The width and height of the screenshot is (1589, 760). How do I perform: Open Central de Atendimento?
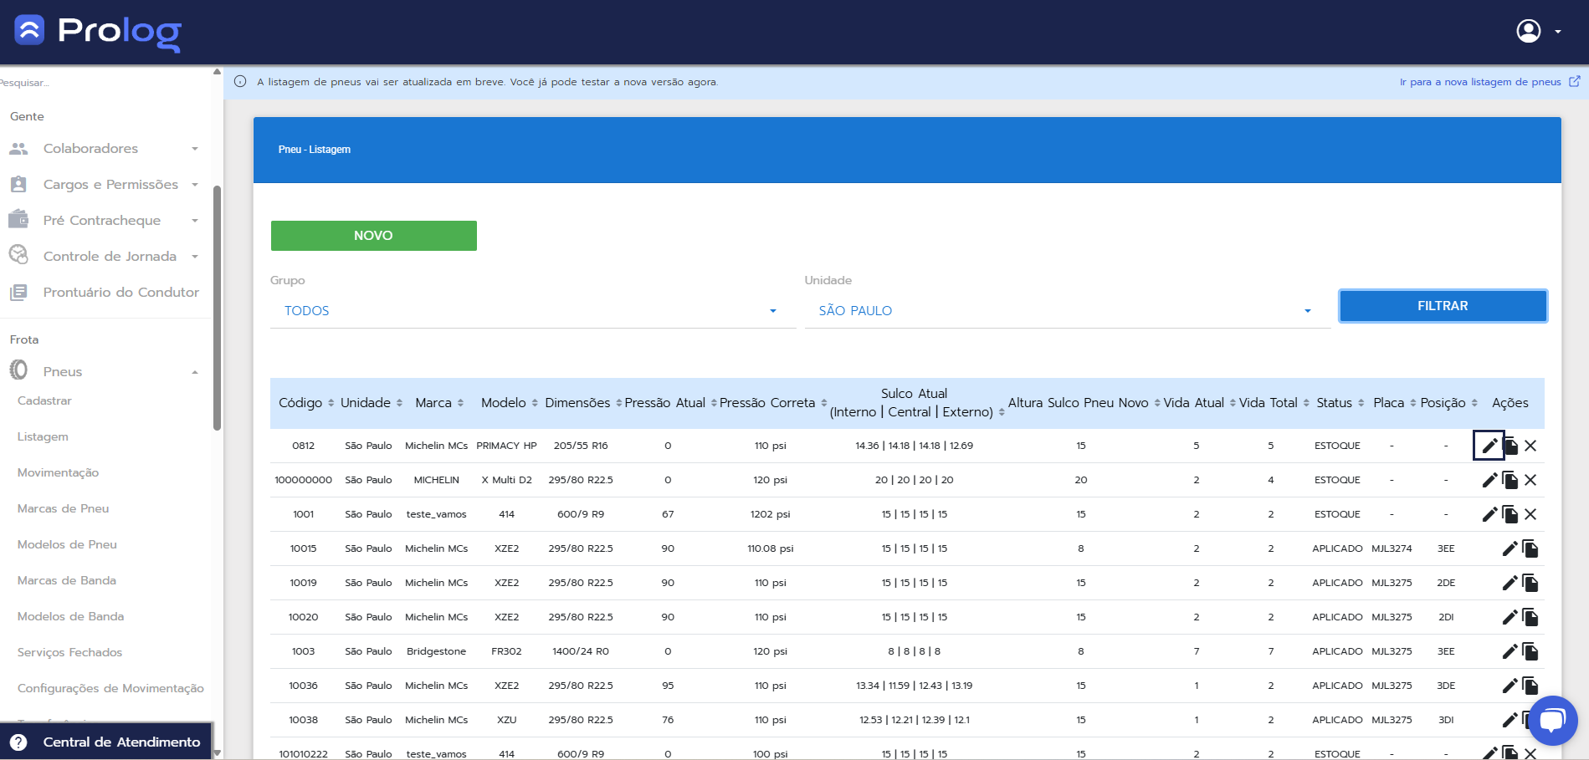coord(105,742)
